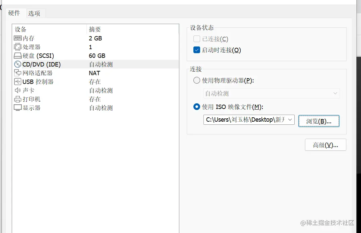361x233 pixels.
Task: Click the hard disk (SCSI) icon
Action: point(18,56)
